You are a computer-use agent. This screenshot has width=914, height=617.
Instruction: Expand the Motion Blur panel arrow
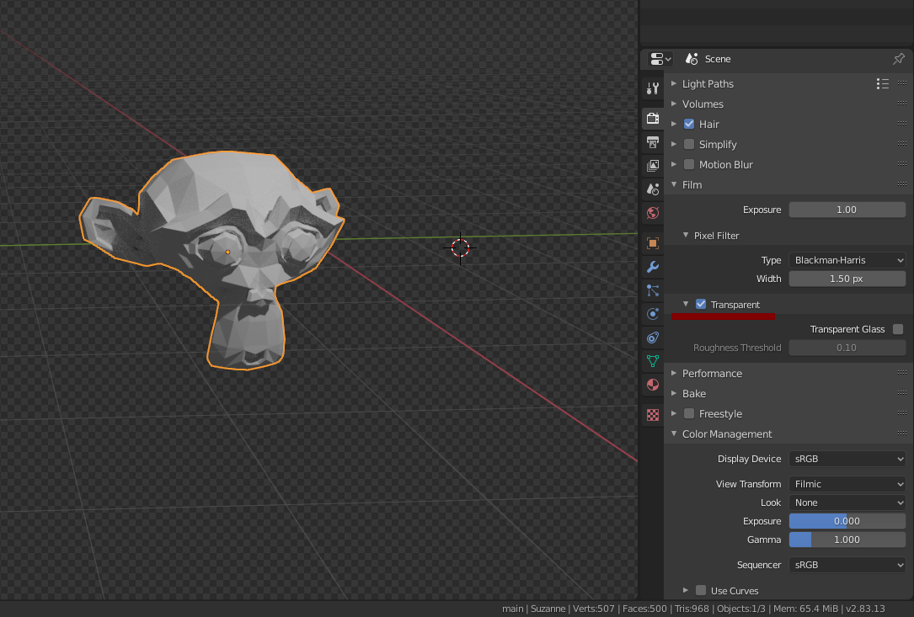[674, 164]
